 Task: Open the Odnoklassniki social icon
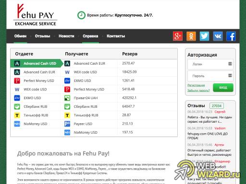click(191, 36)
